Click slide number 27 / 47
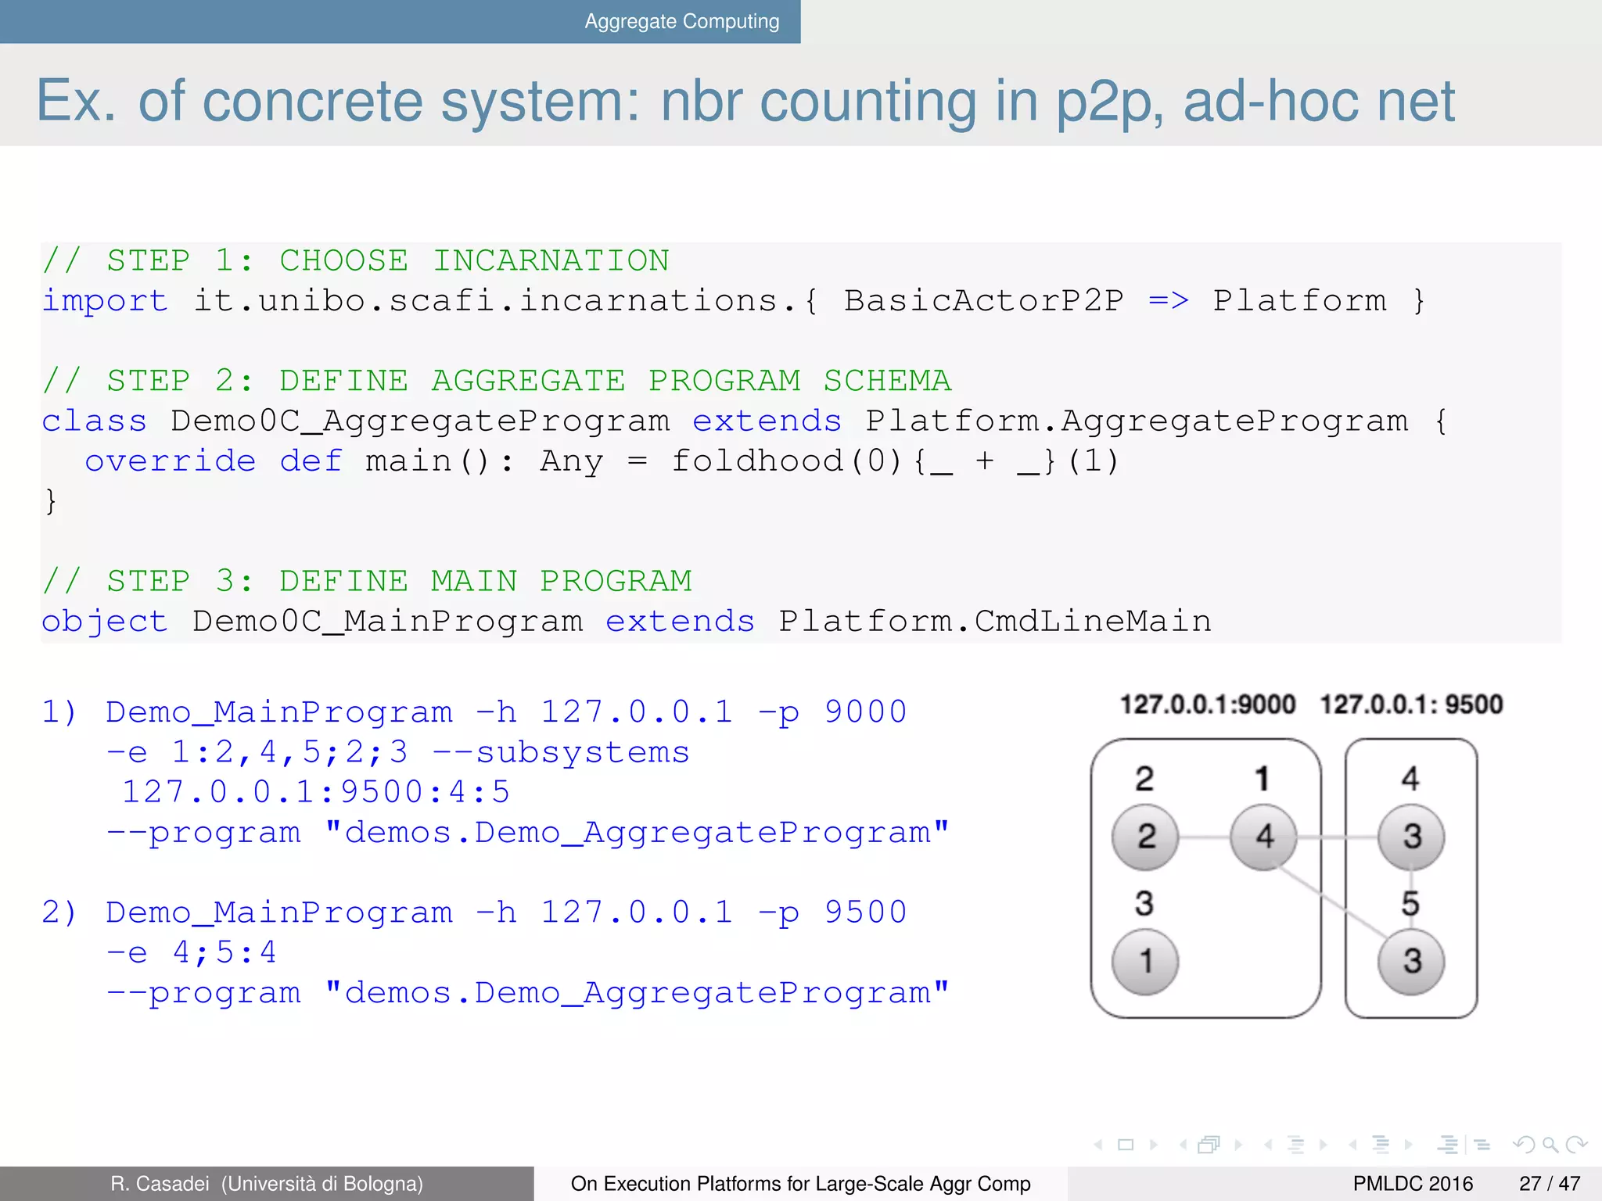Viewport: 1602px width, 1201px height. coord(1550,1184)
